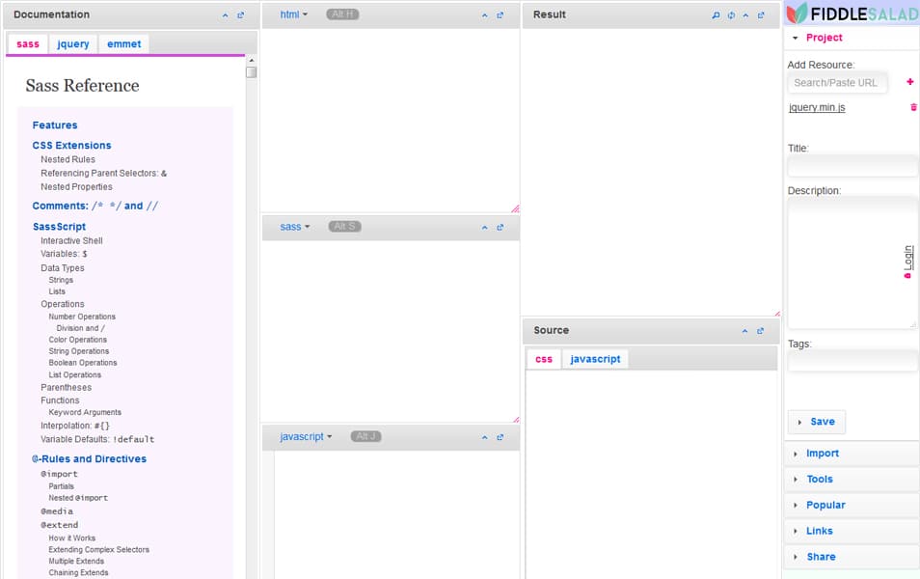This screenshot has height=579, width=920.
Task: Open the css tab in Source panel
Action: click(x=543, y=357)
